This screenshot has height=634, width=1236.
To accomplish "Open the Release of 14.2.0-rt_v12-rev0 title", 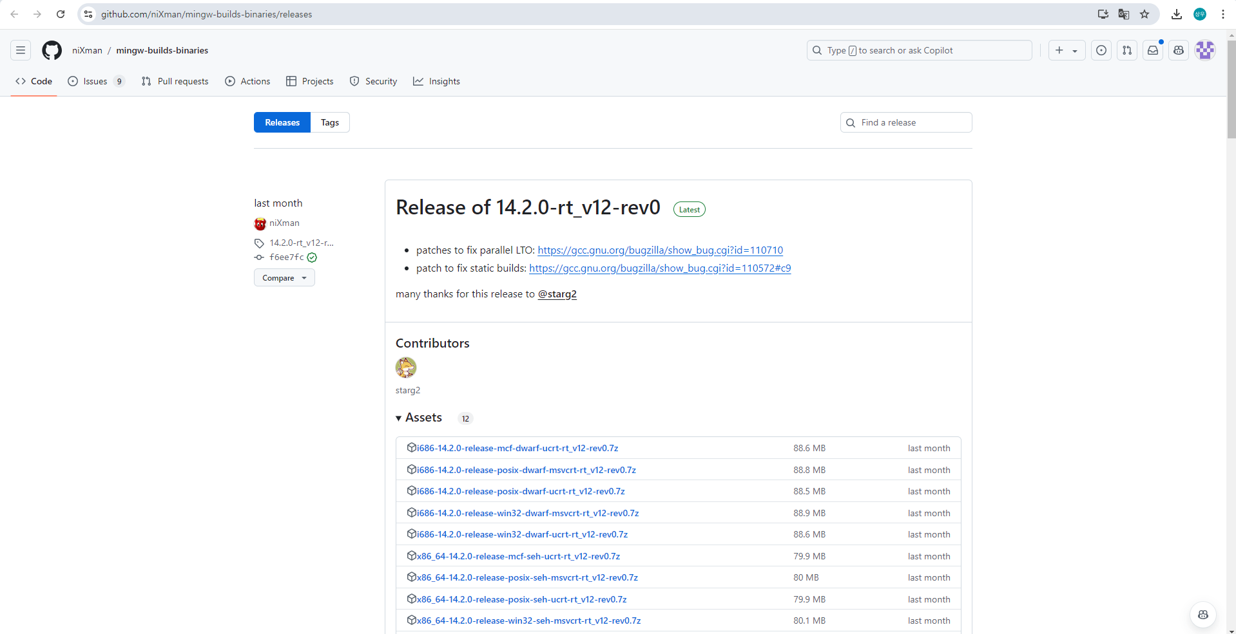I will click(x=528, y=207).
